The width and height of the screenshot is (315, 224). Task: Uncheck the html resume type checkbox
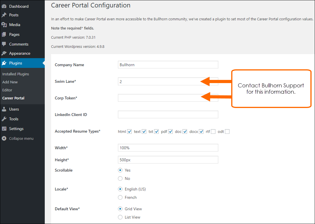pos(130,131)
